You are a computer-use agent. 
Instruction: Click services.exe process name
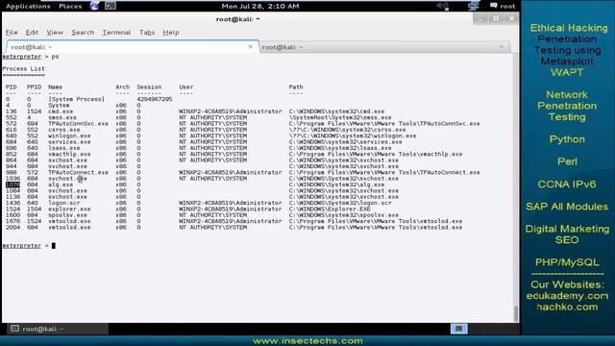click(69, 142)
